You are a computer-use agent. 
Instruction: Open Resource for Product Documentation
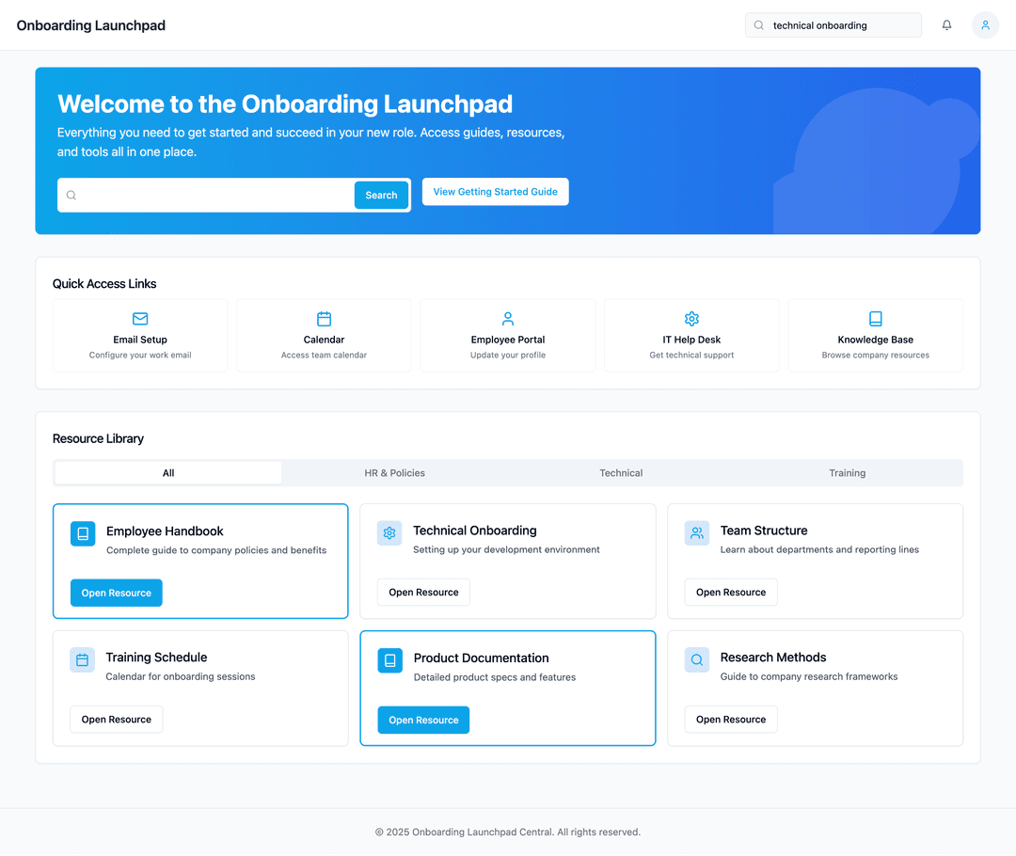(x=423, y=721)
